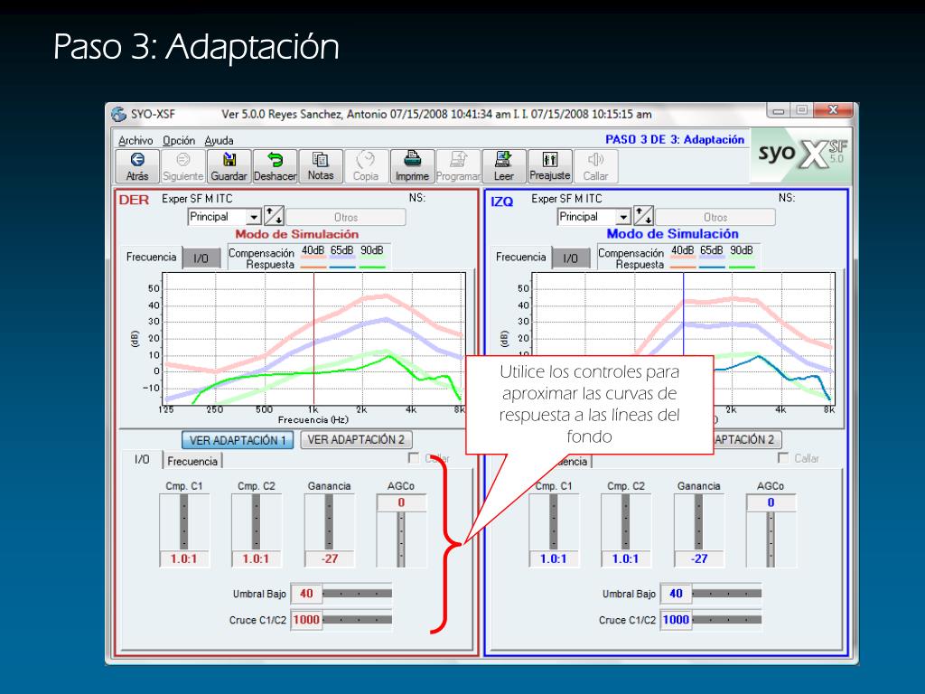The image size is (925, 694).
Task: Click VER ADAPTACIÓN 2 in DER panel
Action: (356, 440)
